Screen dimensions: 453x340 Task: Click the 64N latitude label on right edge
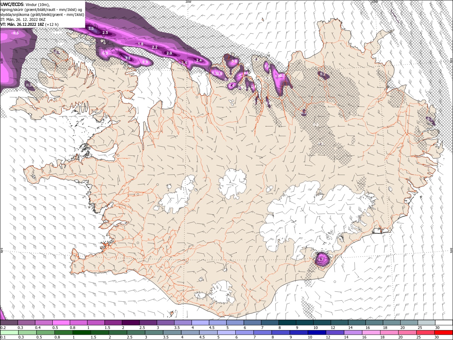coord(451,250)
